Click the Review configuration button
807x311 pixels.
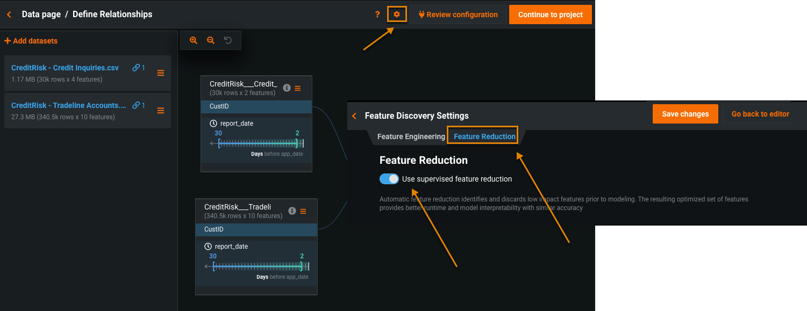[x=458, y=15]
